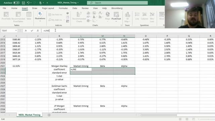Viewport: 215px width, 121px height.
Task: Open the Formulas tab
Action: pos(63,8)
